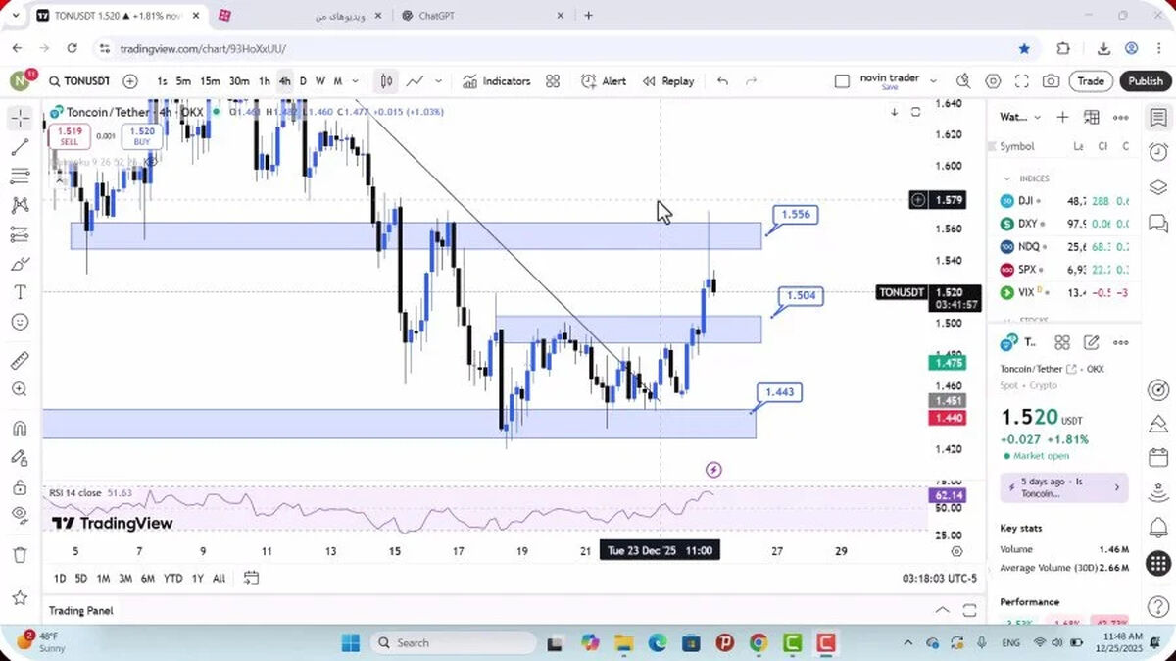Select the text annotation tool
Image resolution: width=1176 pixels, height=661 pixels.
coord(20,292)
